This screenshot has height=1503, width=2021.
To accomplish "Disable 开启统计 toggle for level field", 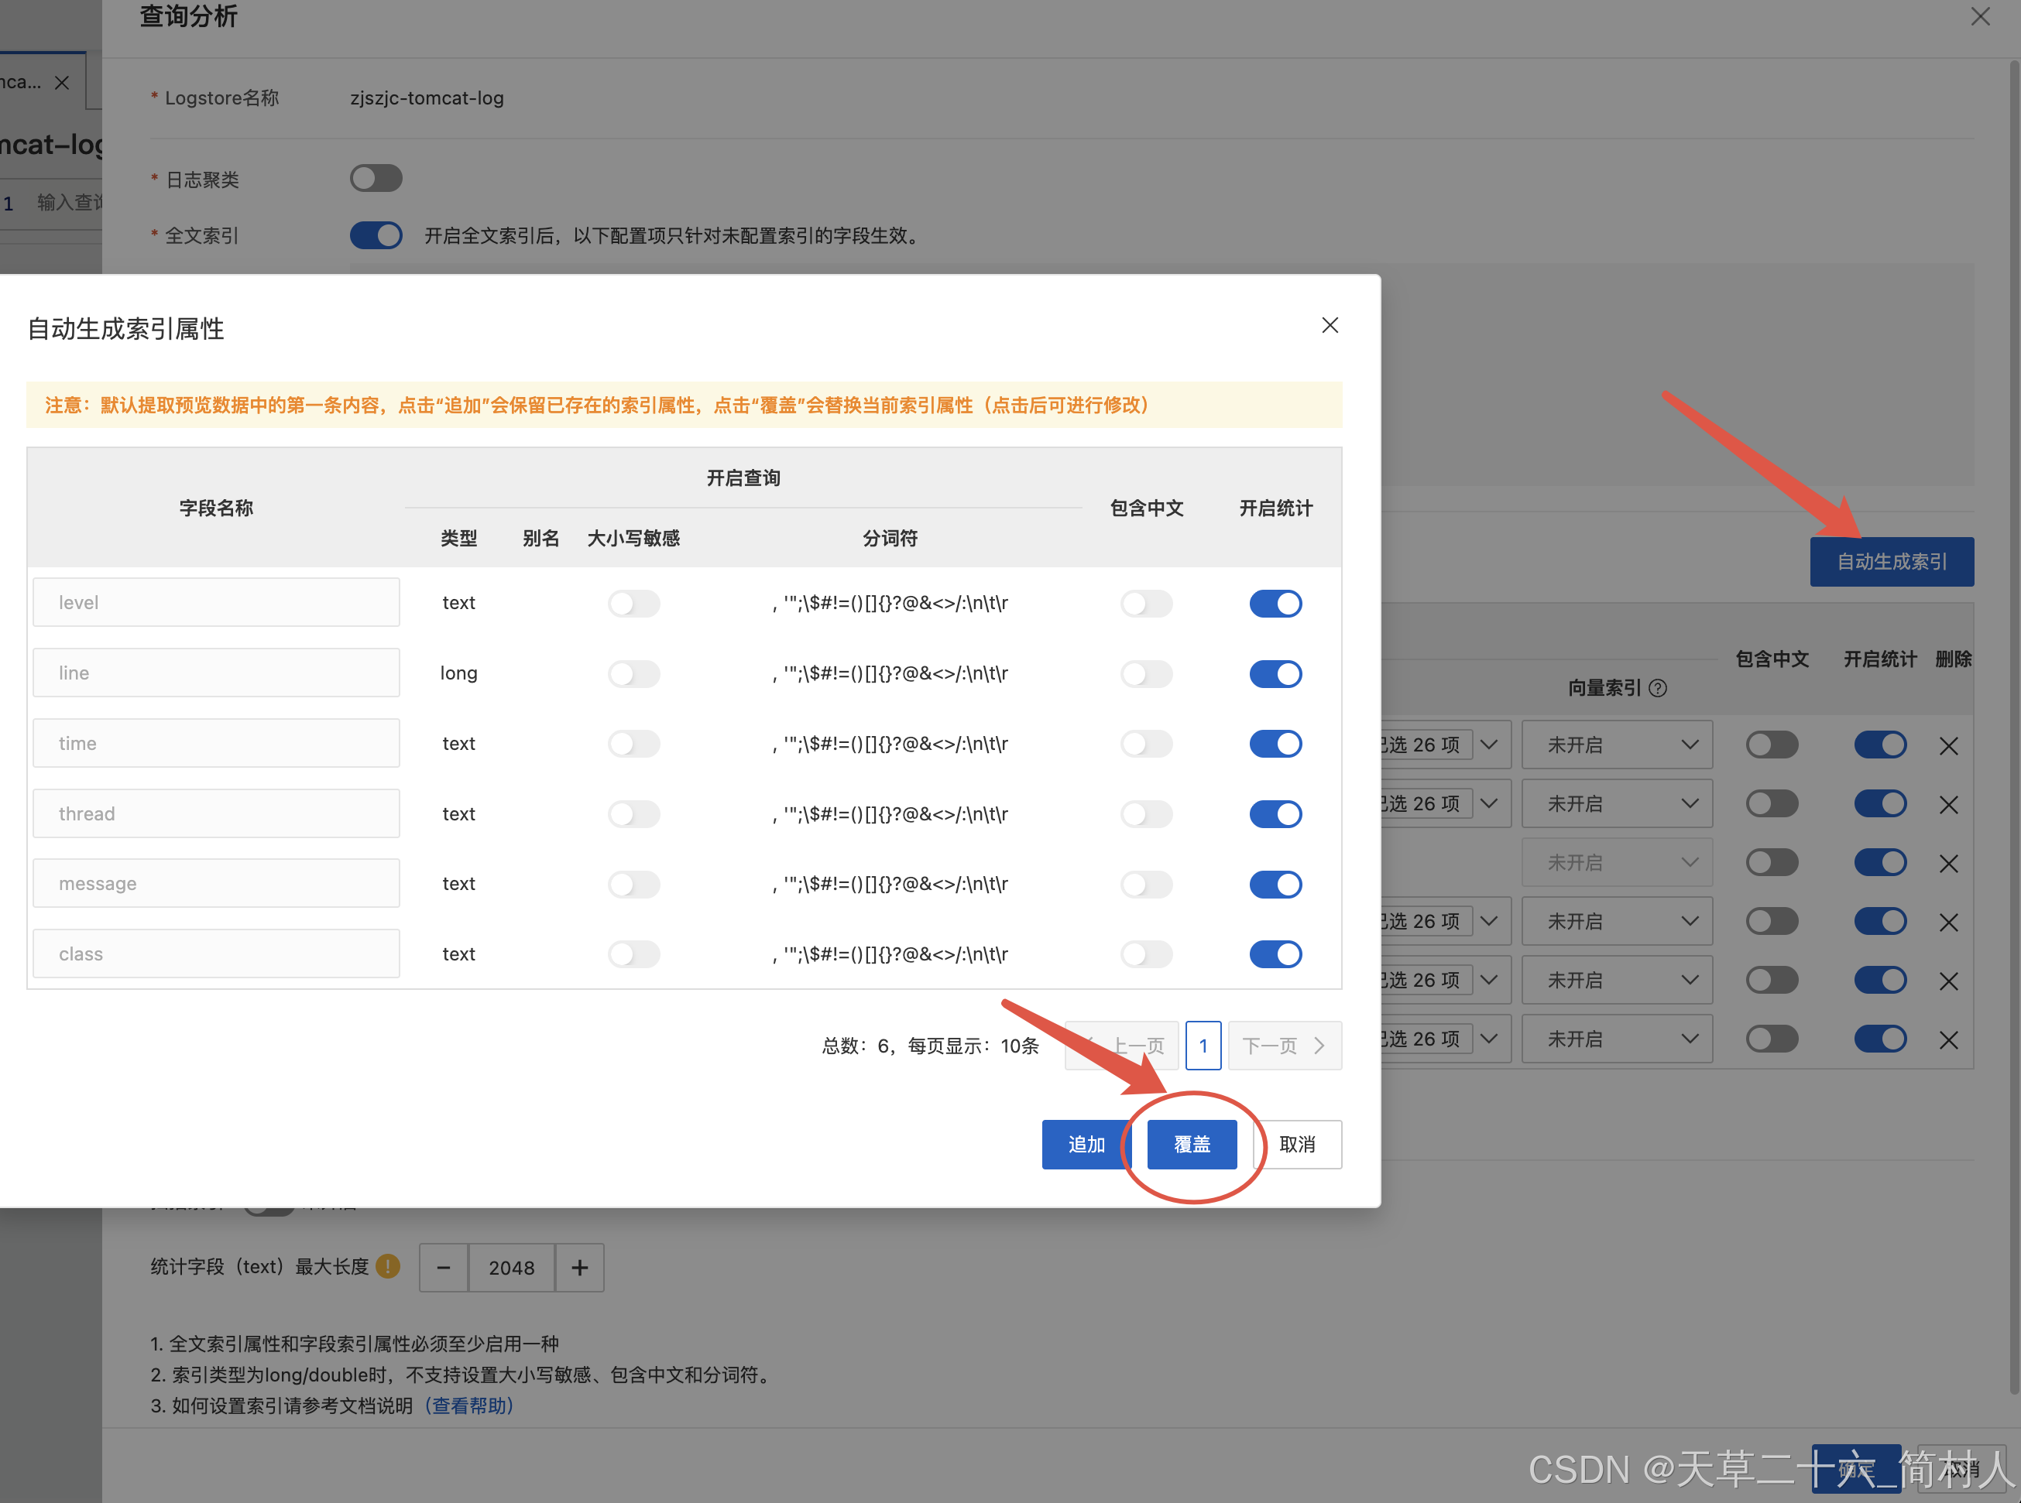I will click(x=1275, y=603).
